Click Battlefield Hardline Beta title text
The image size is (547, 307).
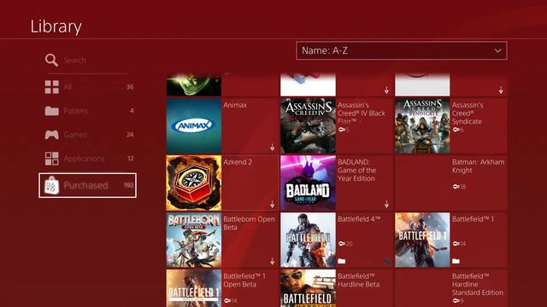coord(359,281)
